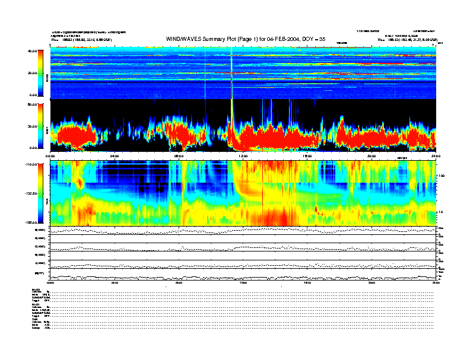This screenshot has width=470, height=363.
Task: Select the -110.00 label on TNR scale
Action: 31,164
